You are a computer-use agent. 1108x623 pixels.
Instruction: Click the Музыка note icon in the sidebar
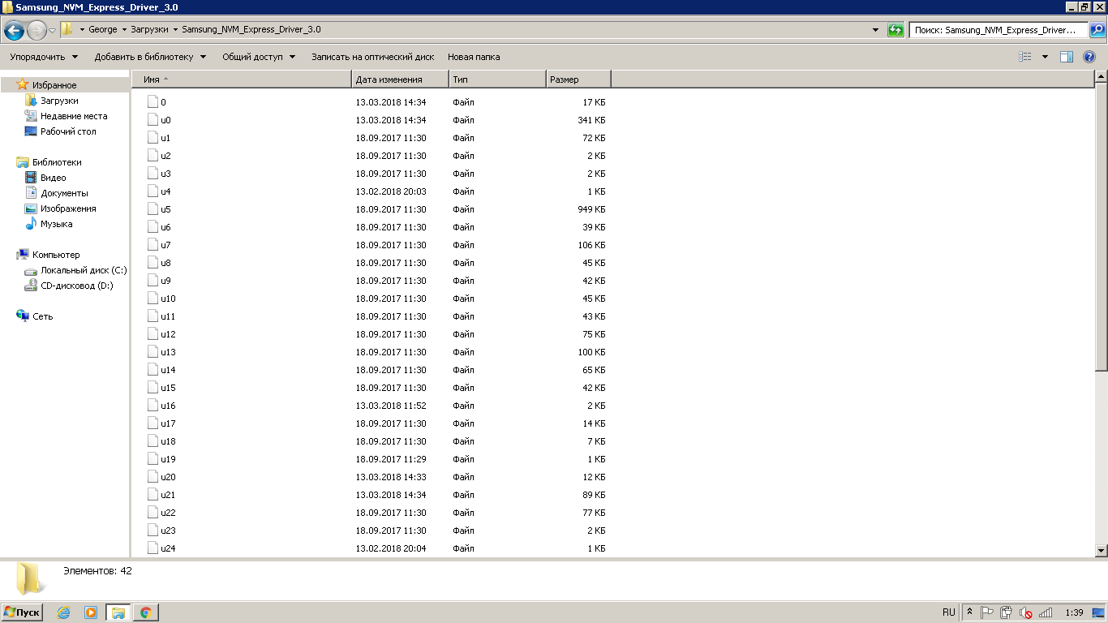[x=31, y=224]
